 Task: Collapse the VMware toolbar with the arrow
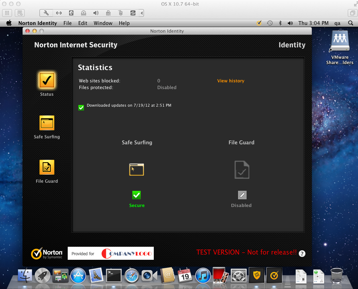pos(142,13)
